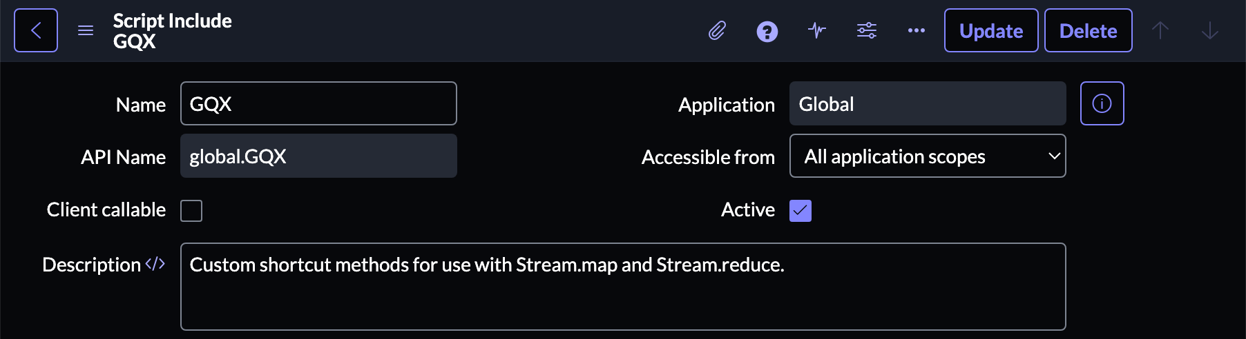Open the personalize form sliders icon

(867, 30)
